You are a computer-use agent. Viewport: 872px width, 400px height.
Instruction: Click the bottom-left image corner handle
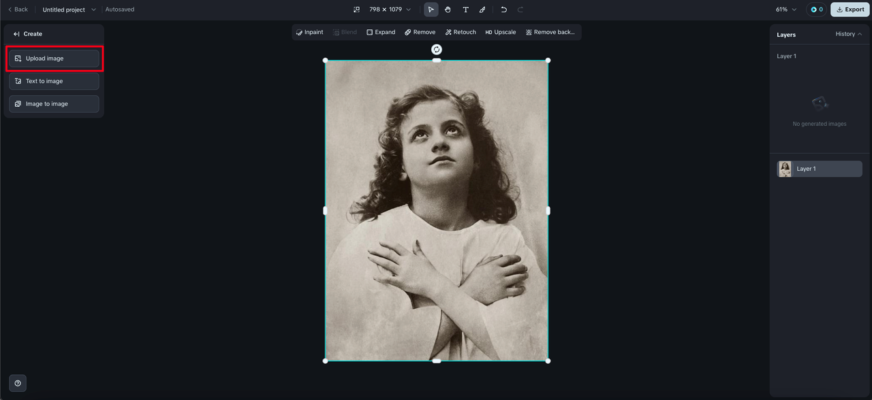click(325, 361)
